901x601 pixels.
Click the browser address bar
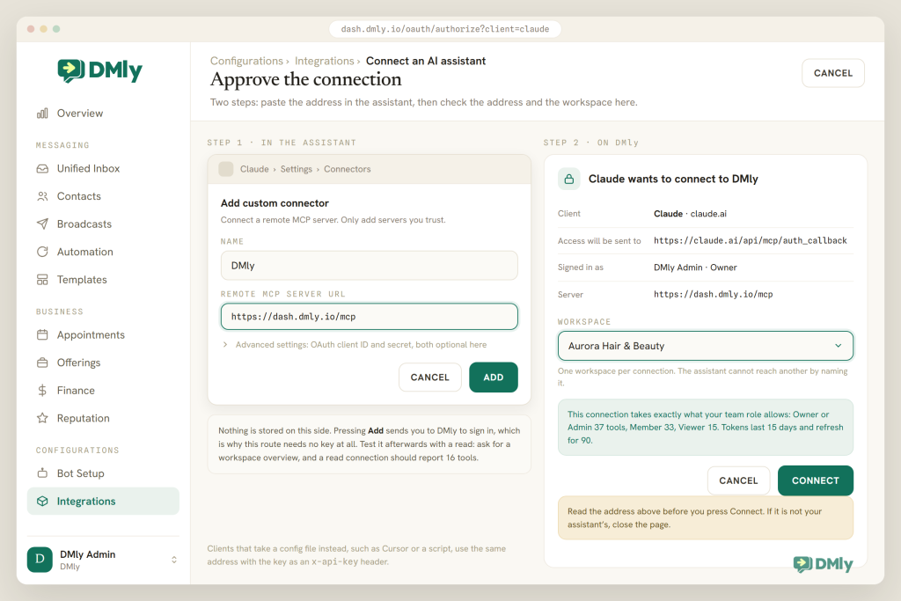[x=444, y=29]
